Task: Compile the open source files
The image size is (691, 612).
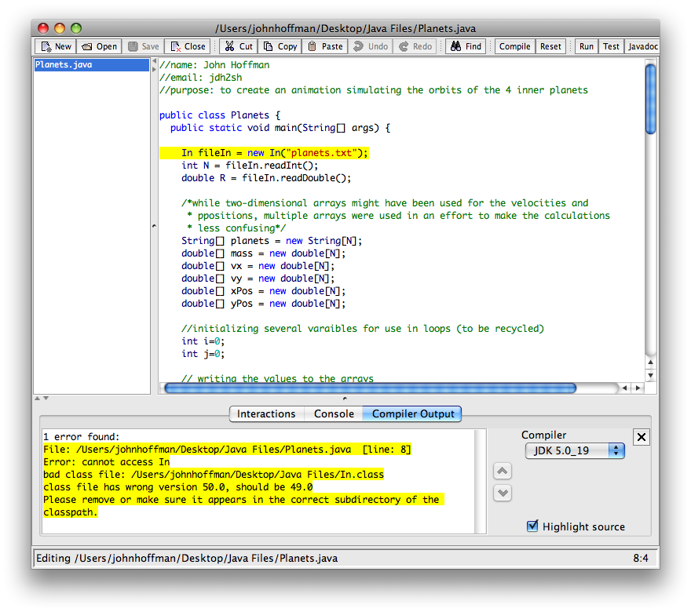Action: coord(515,46)
